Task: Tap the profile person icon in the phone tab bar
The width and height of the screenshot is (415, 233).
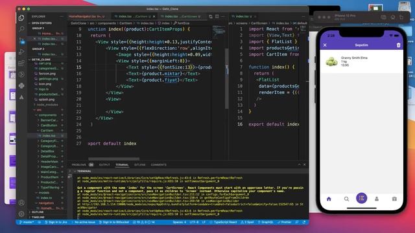Action: point(377,199)
